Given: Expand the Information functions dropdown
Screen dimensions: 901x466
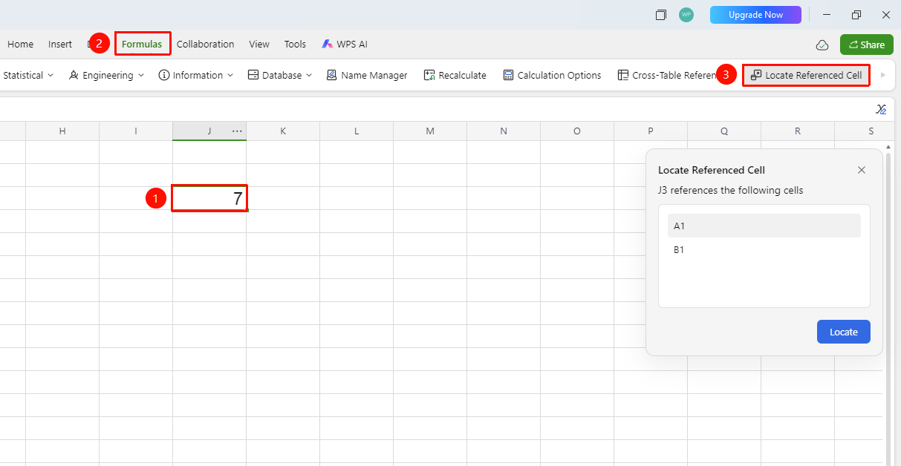Looking at the screenshot, I should pyautogui.click(x=196, y=75).
